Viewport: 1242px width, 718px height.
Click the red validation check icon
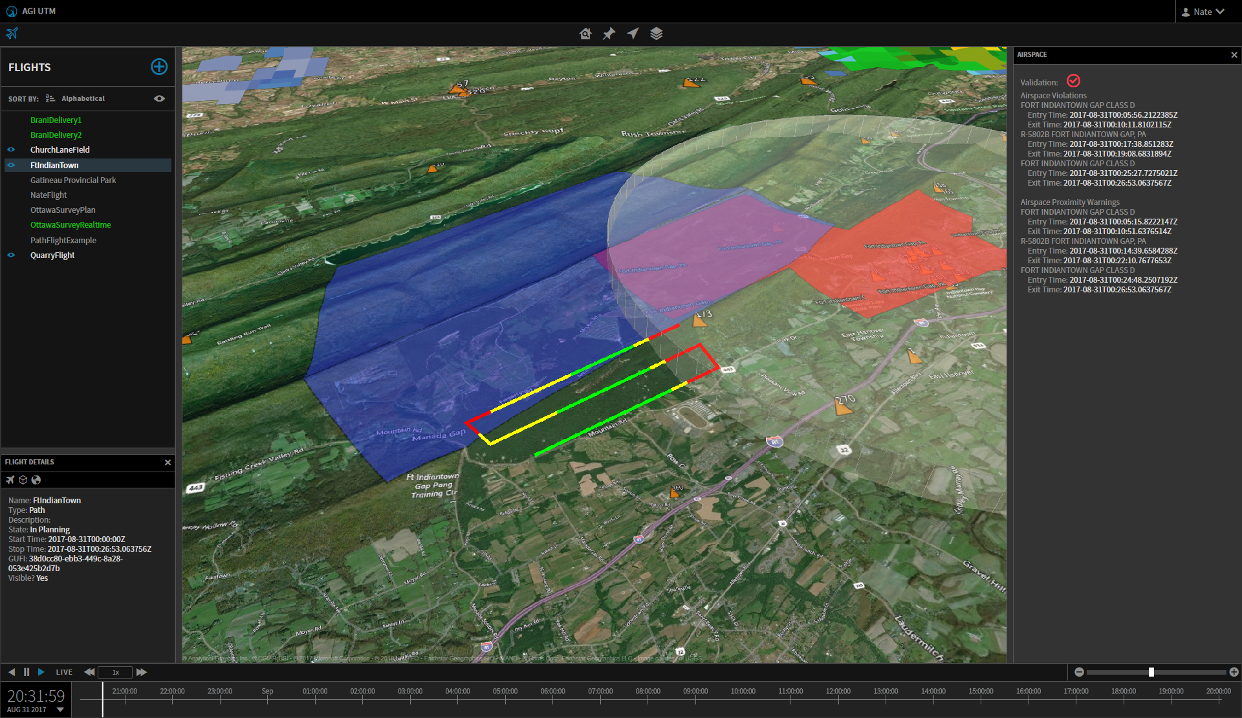pyautogui.click(x=1074, y=81)
